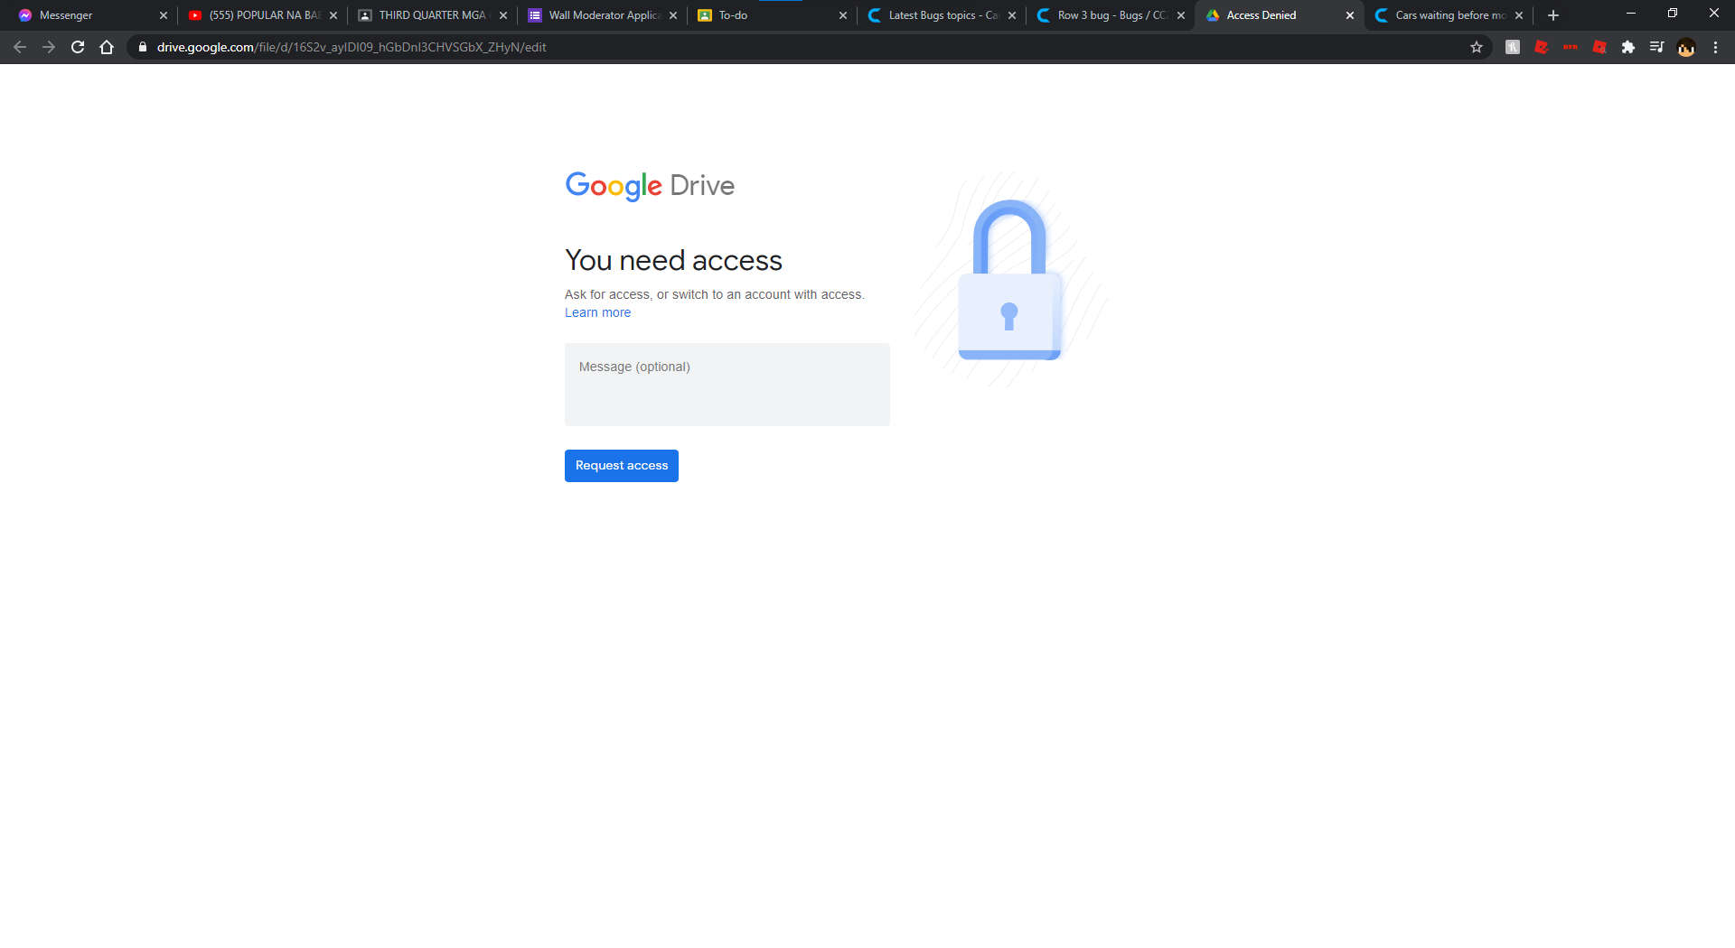The width and height of the screenshot is (1735, 948).
Task: Click the address bar URL
Action: (352, 47)
